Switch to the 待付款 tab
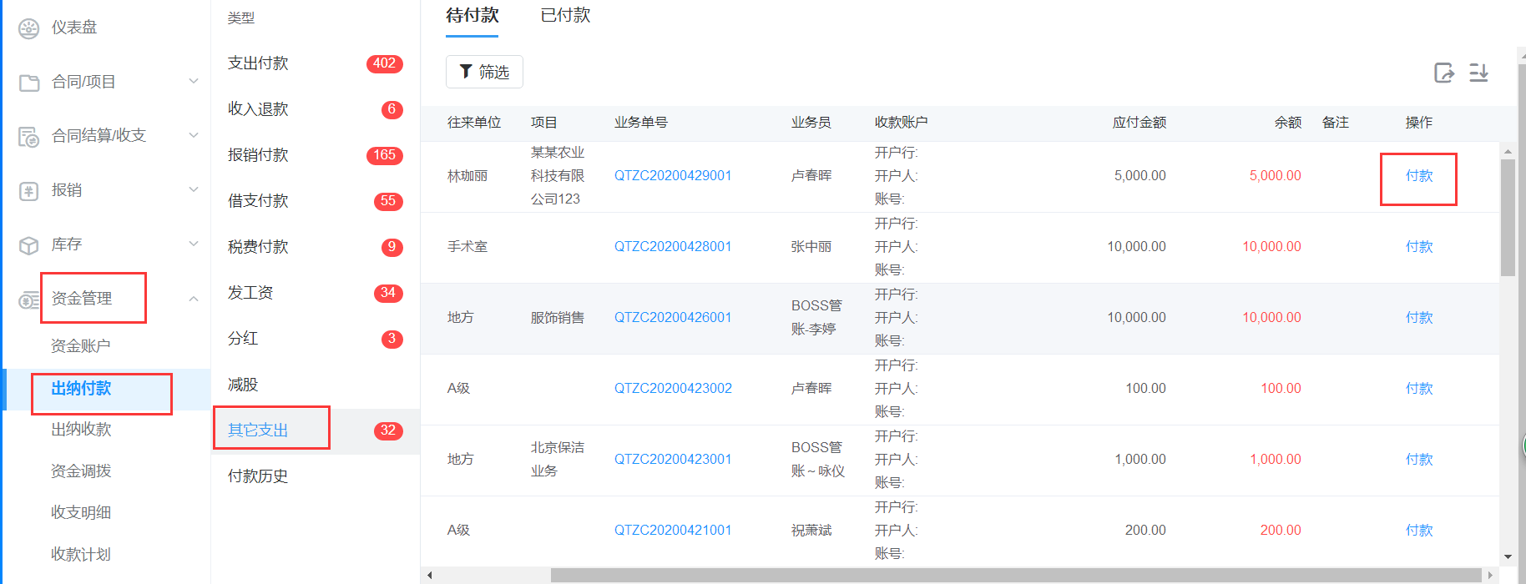This screenshot has width=1526, height=584. pyautogui.click(x=472, y=16)
